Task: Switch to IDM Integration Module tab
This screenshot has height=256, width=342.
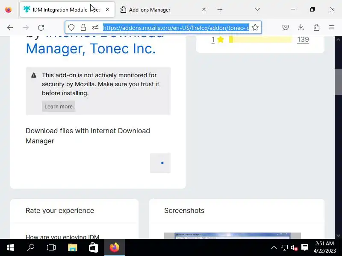Action: tap(67, 9)
